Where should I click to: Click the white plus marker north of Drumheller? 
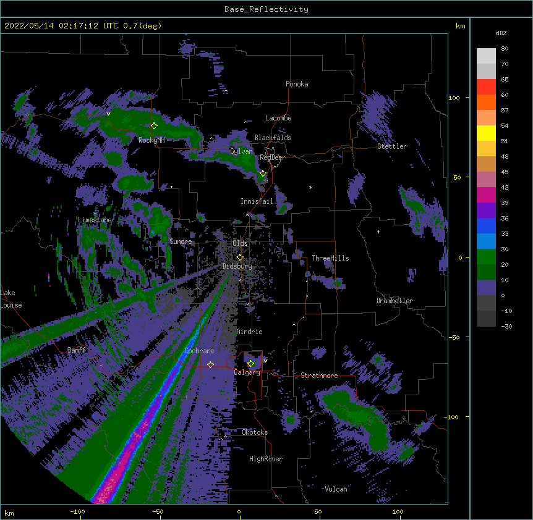[378, 232]
